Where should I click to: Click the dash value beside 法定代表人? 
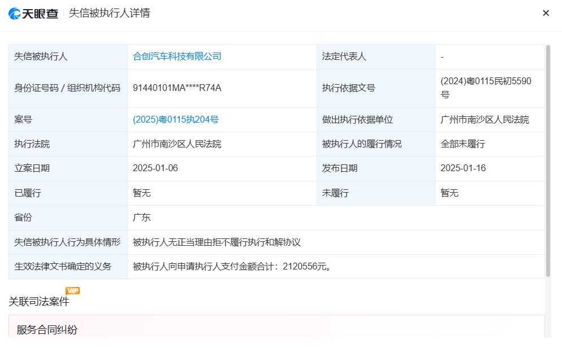point(442,57)
